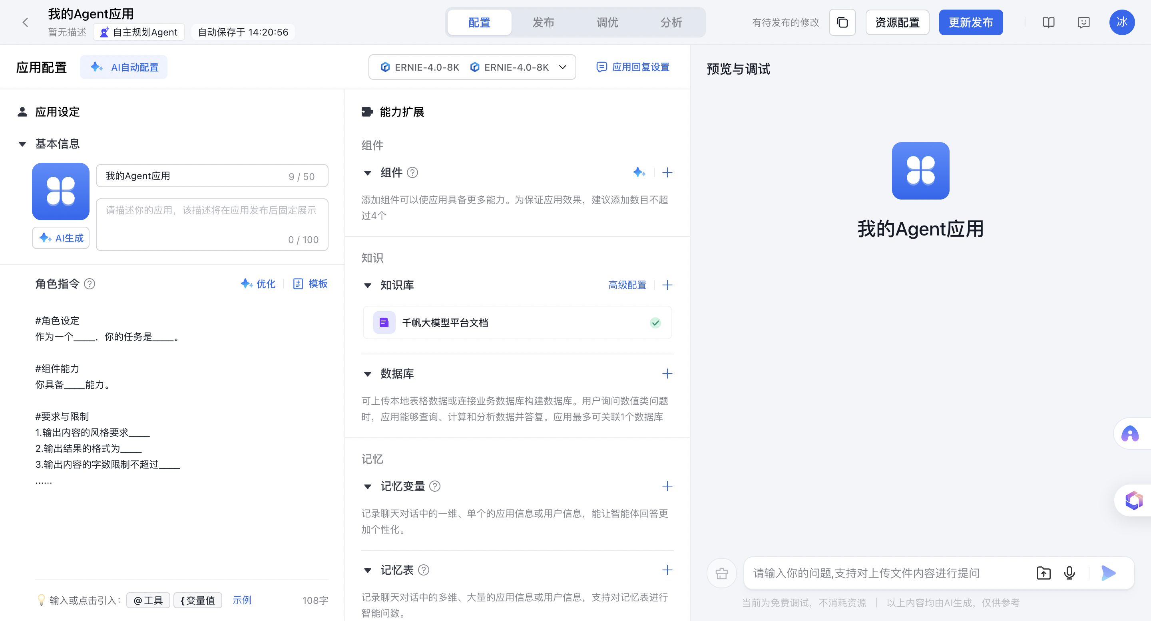
Task: Collapse the 记忆表 section
Action: point(367,570)
